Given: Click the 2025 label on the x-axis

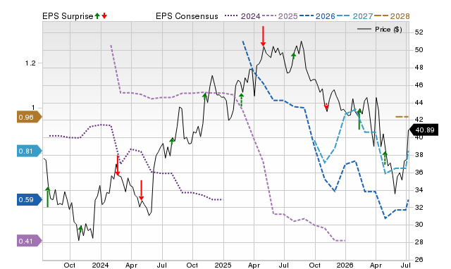Looking at the screenshot, I should click(x=223, y=265).
